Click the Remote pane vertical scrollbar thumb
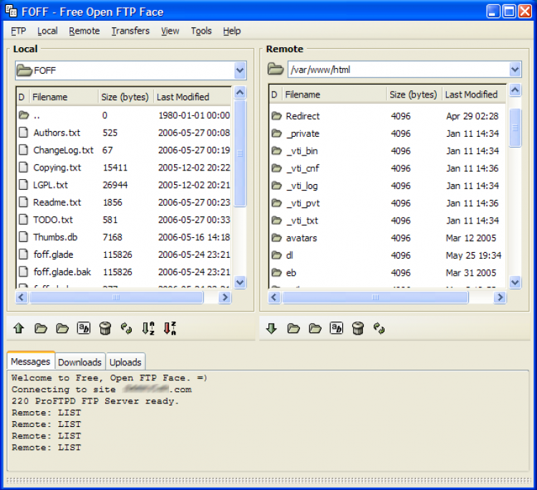Image resolution: width=537 pixels, height=490 pixels. click(x=515, y=128)
